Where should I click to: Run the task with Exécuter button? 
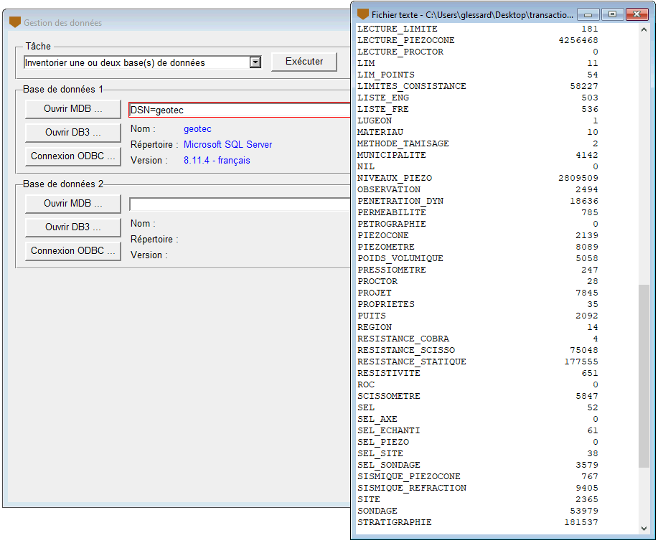(304, 62)
